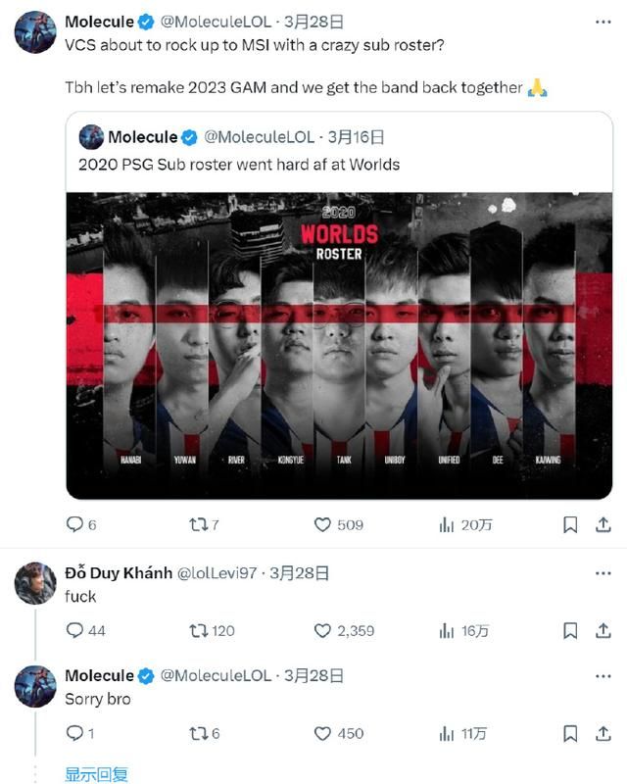Reply to Đỗ Duy Khánh's comment

coord(74,630)
